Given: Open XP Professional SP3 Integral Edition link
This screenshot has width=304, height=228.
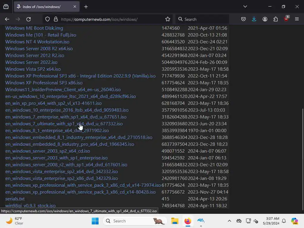Looking at the screenshot, I should coord(80,76).
